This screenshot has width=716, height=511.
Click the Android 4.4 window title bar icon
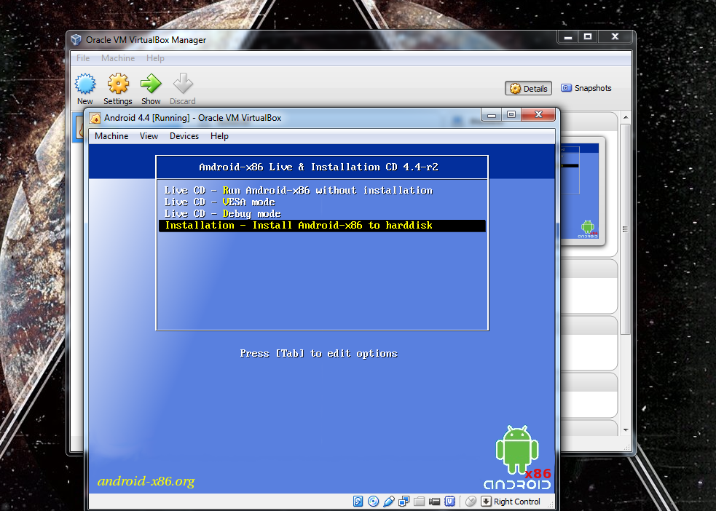point(95,118)
